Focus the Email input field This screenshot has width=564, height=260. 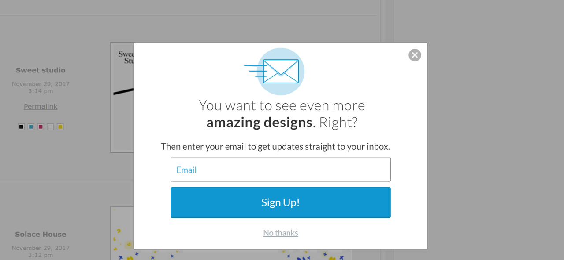pyautogui.click(x=281, y=170)
